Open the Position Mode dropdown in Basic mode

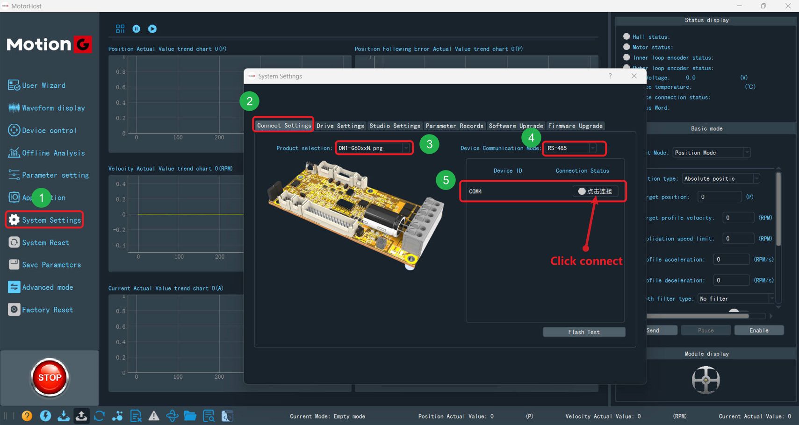712,153
